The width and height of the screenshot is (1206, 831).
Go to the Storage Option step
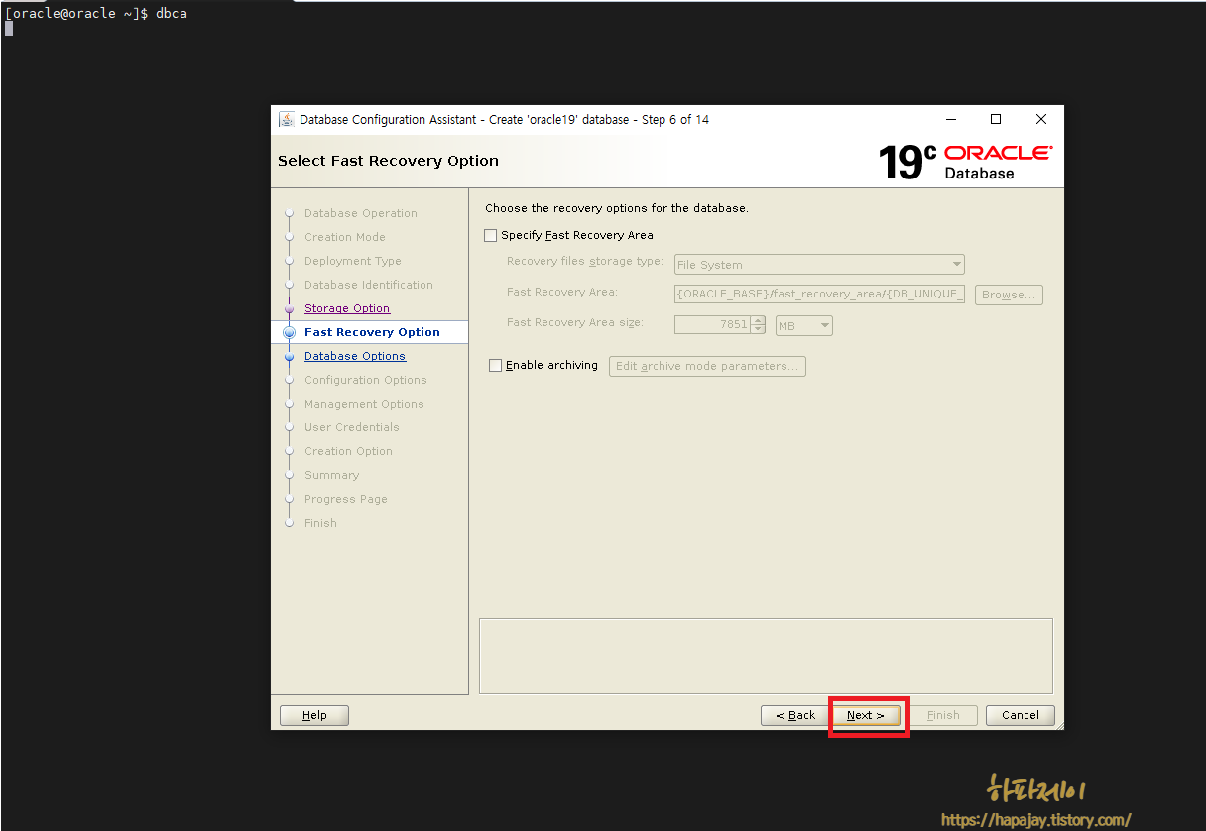347,308
